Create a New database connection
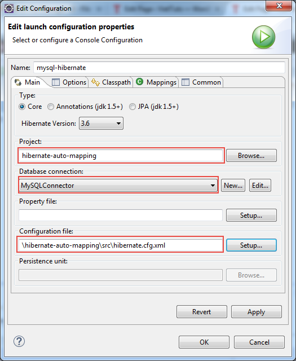This screenshot has width=296, height=361. click(233, 186)
